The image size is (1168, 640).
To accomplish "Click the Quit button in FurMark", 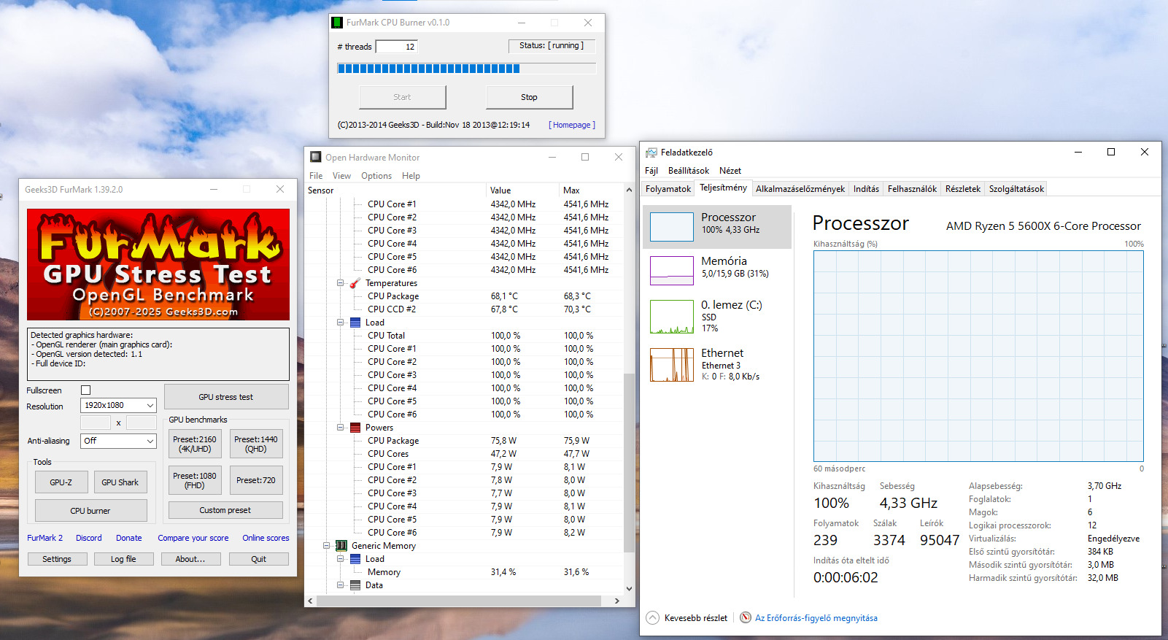I will (x=259, y=559).
